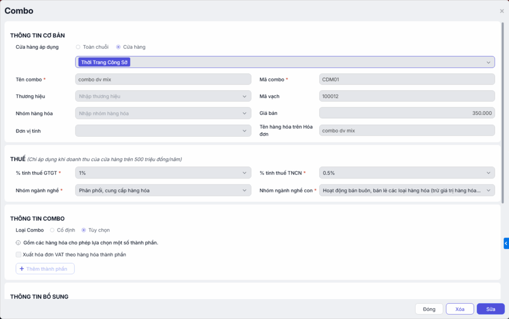Image resolution: width=509 pixels, height=319 pixels.
Task: Click plus icon in Thêm thành phần
Action: [x=22, y=269]
